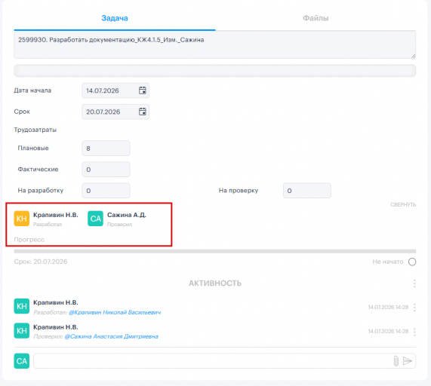431x386 pixels.
Task: Click the name Сажина А.Д. marked Проверил
Action: [x=127, y=215]
